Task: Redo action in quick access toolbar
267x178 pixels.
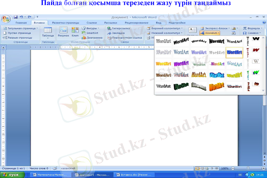Action: coord(30,17)
